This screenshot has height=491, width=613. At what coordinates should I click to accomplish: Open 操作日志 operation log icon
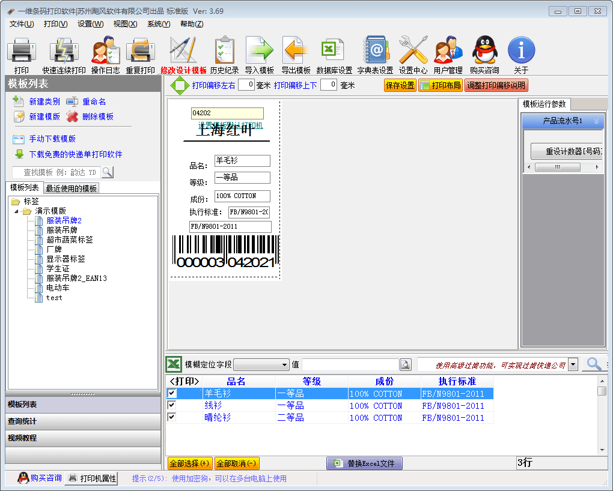[x=105, y=51]
